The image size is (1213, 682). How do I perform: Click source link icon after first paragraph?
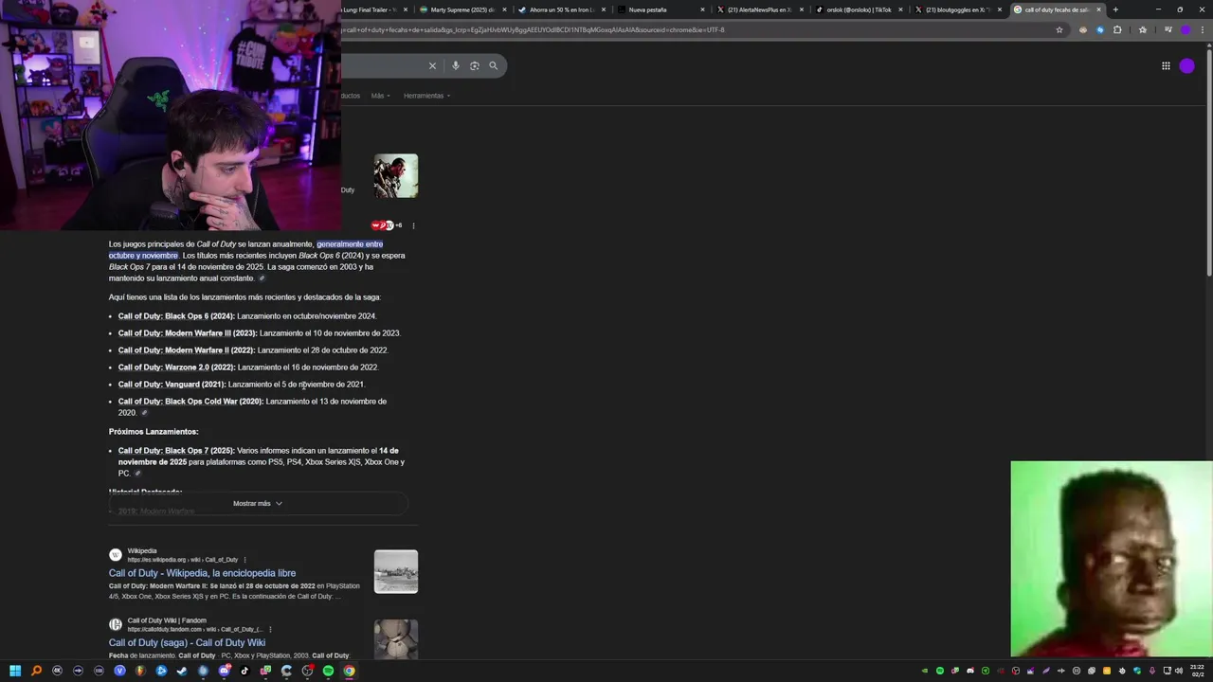[262, 278]
